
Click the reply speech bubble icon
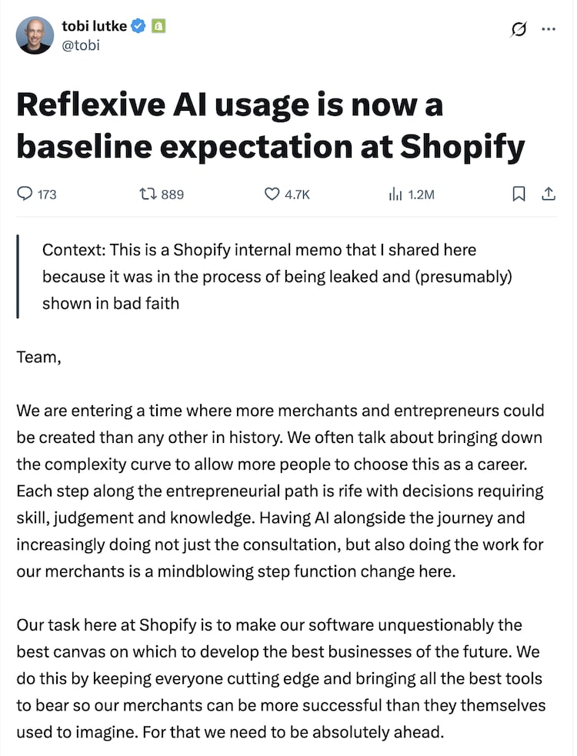pyautogui.click(x=24, y=194)
